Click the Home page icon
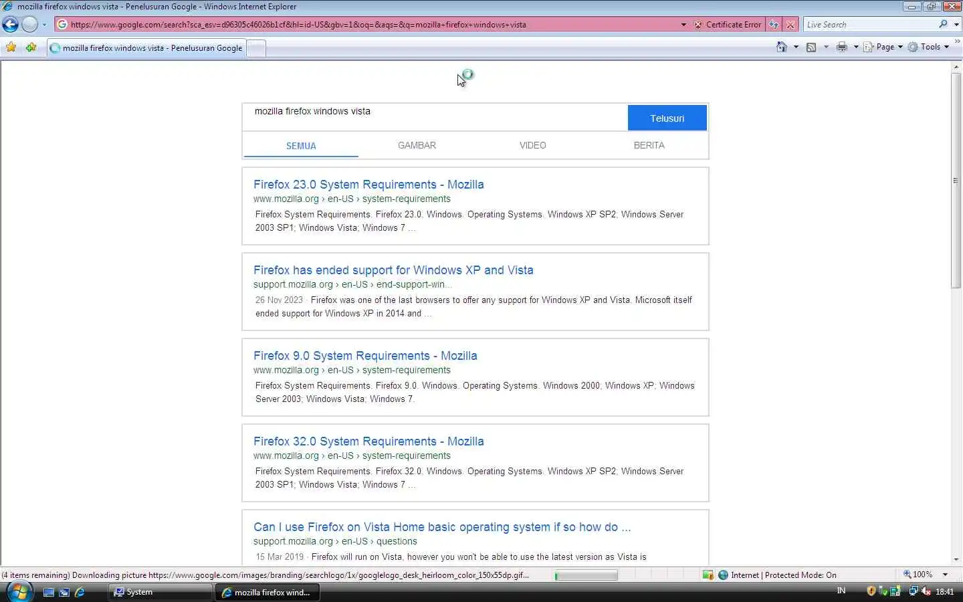This screenshot has height=602, width=963. (781, 47)
